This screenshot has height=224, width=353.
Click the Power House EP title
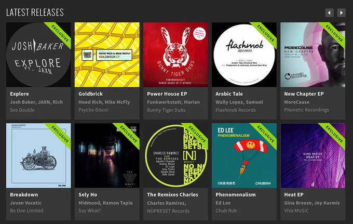point(167,94)
